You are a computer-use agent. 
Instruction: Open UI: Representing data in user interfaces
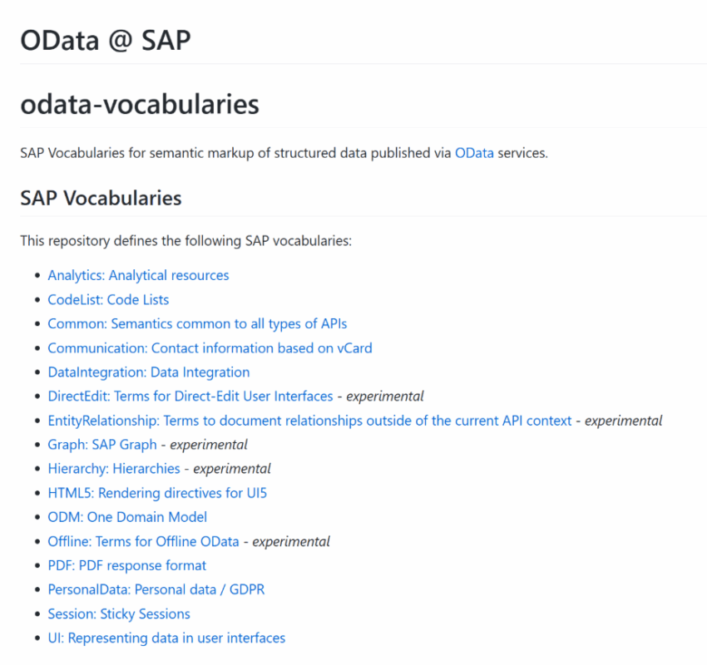pyautogui.click(x=166, y=638)
